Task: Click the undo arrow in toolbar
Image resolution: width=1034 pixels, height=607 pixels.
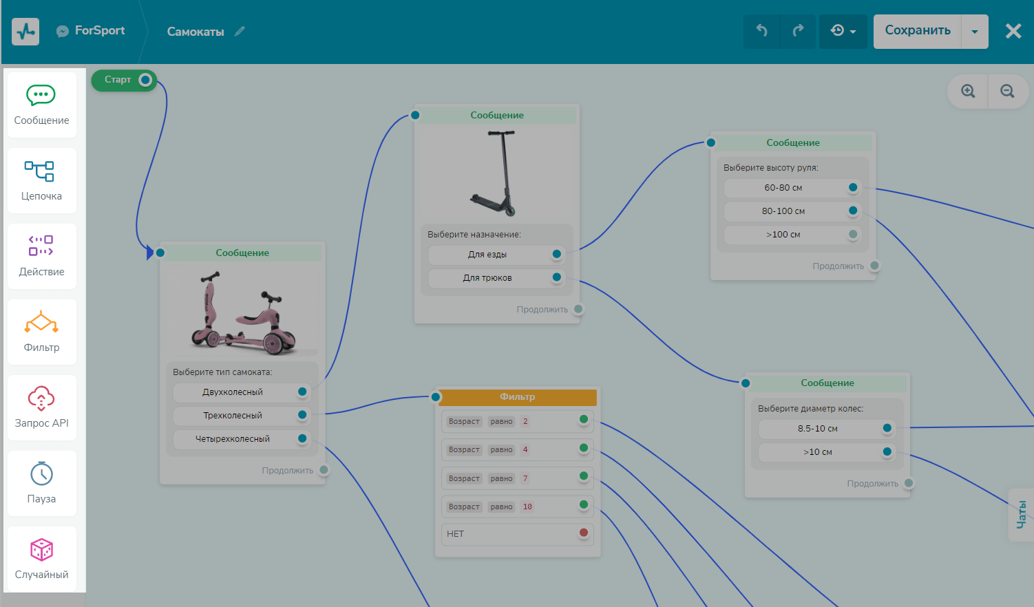Action: (x=761, y=31)
